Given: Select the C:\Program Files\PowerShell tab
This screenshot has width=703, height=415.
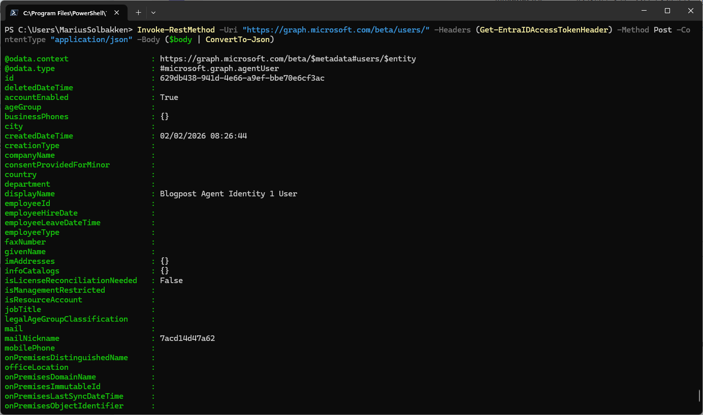Looking at the screenshot, I should pyautogui.click(x=63, y=12).
